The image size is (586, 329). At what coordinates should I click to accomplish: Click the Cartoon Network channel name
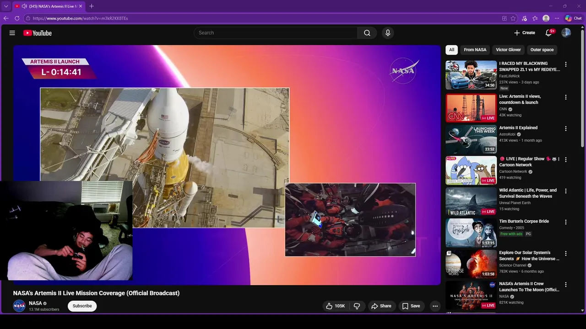(513, 172)
